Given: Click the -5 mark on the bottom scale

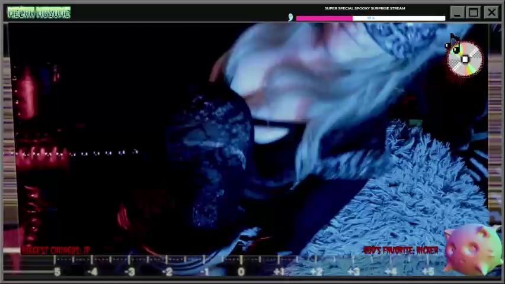Looking at the screenshot, I should pyautogui.click(x=57, y=272).
